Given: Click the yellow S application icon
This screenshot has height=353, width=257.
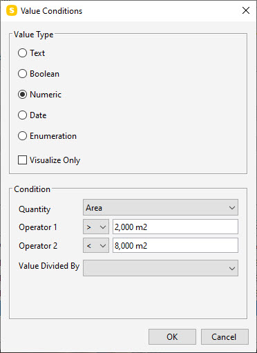Looking at the screenshot, I should (x=12, y=11).
